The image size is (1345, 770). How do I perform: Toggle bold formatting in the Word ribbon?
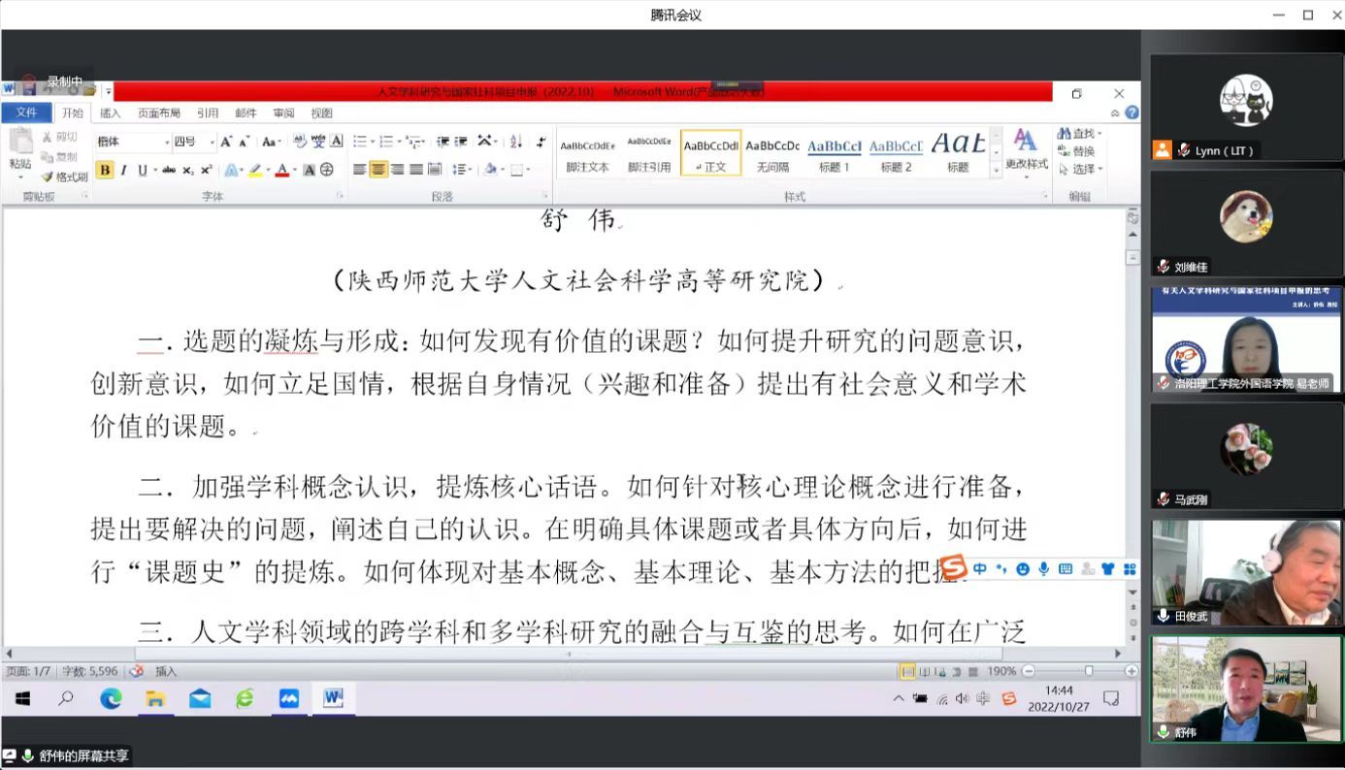(x=105, y=170)
